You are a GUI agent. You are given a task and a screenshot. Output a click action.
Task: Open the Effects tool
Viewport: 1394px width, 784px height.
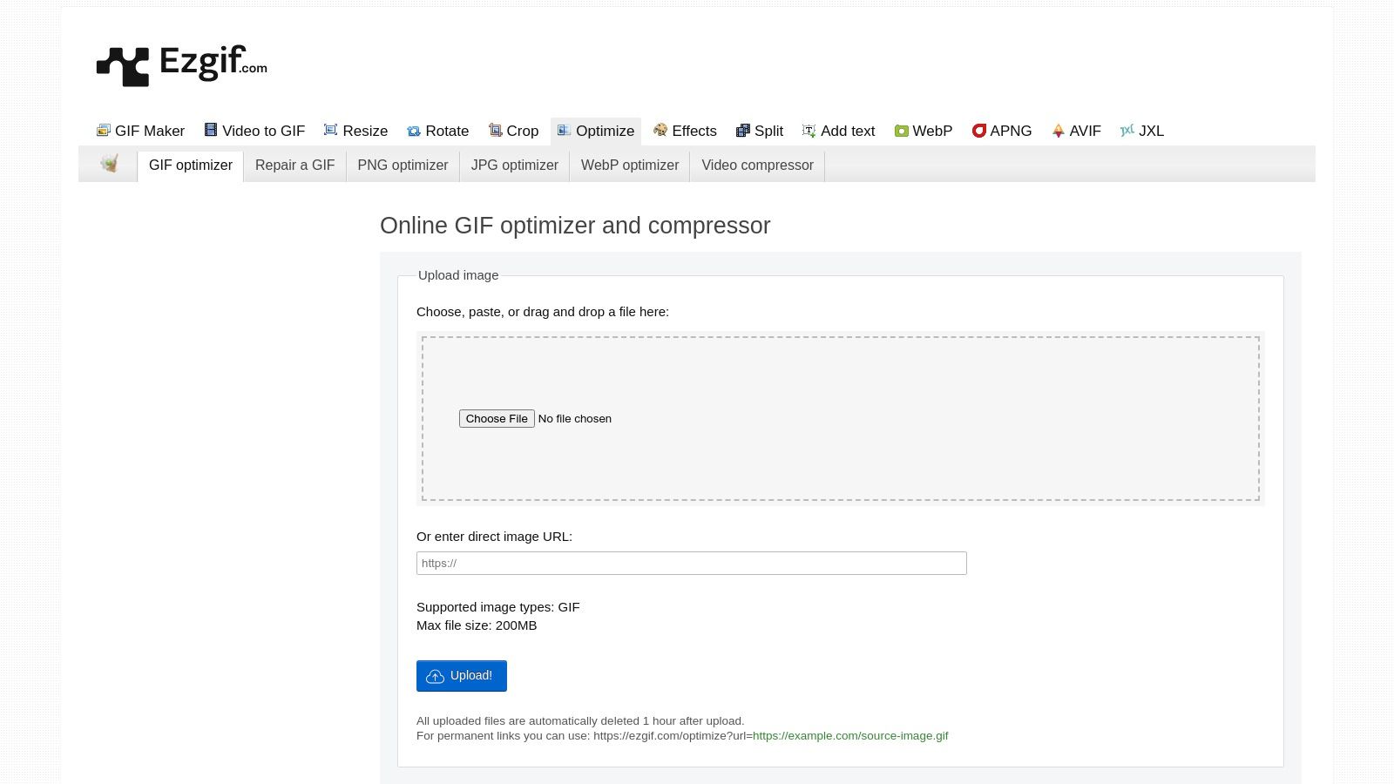point(685,131)
